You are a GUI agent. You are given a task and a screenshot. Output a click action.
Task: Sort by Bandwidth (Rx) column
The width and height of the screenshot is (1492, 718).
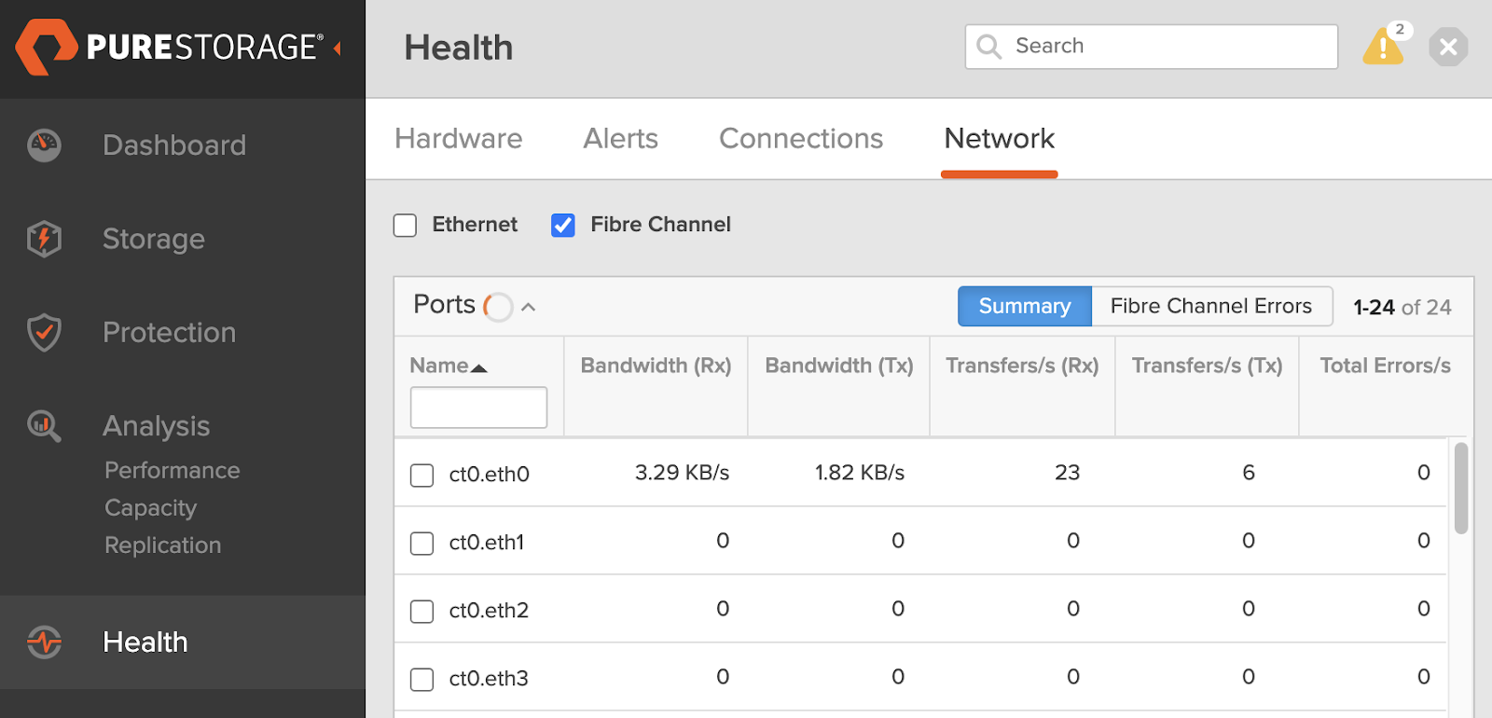click(656, 366)
